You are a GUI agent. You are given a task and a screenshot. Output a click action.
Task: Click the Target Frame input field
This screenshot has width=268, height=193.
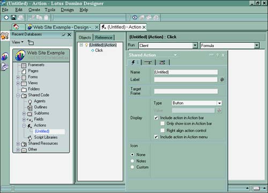(x=186, y=91)
